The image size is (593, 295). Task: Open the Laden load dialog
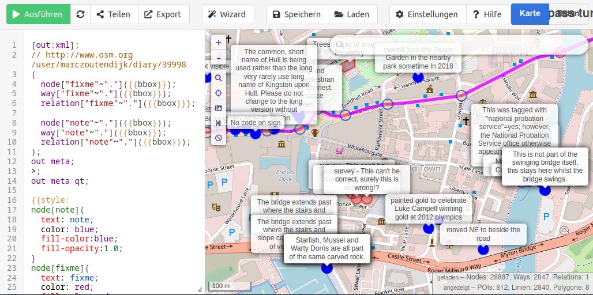353,14
